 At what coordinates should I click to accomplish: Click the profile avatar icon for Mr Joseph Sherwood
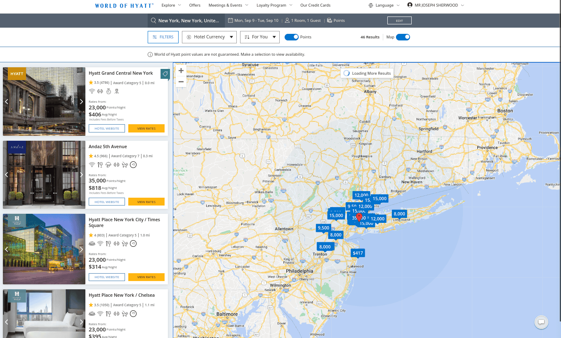(410, 5)
